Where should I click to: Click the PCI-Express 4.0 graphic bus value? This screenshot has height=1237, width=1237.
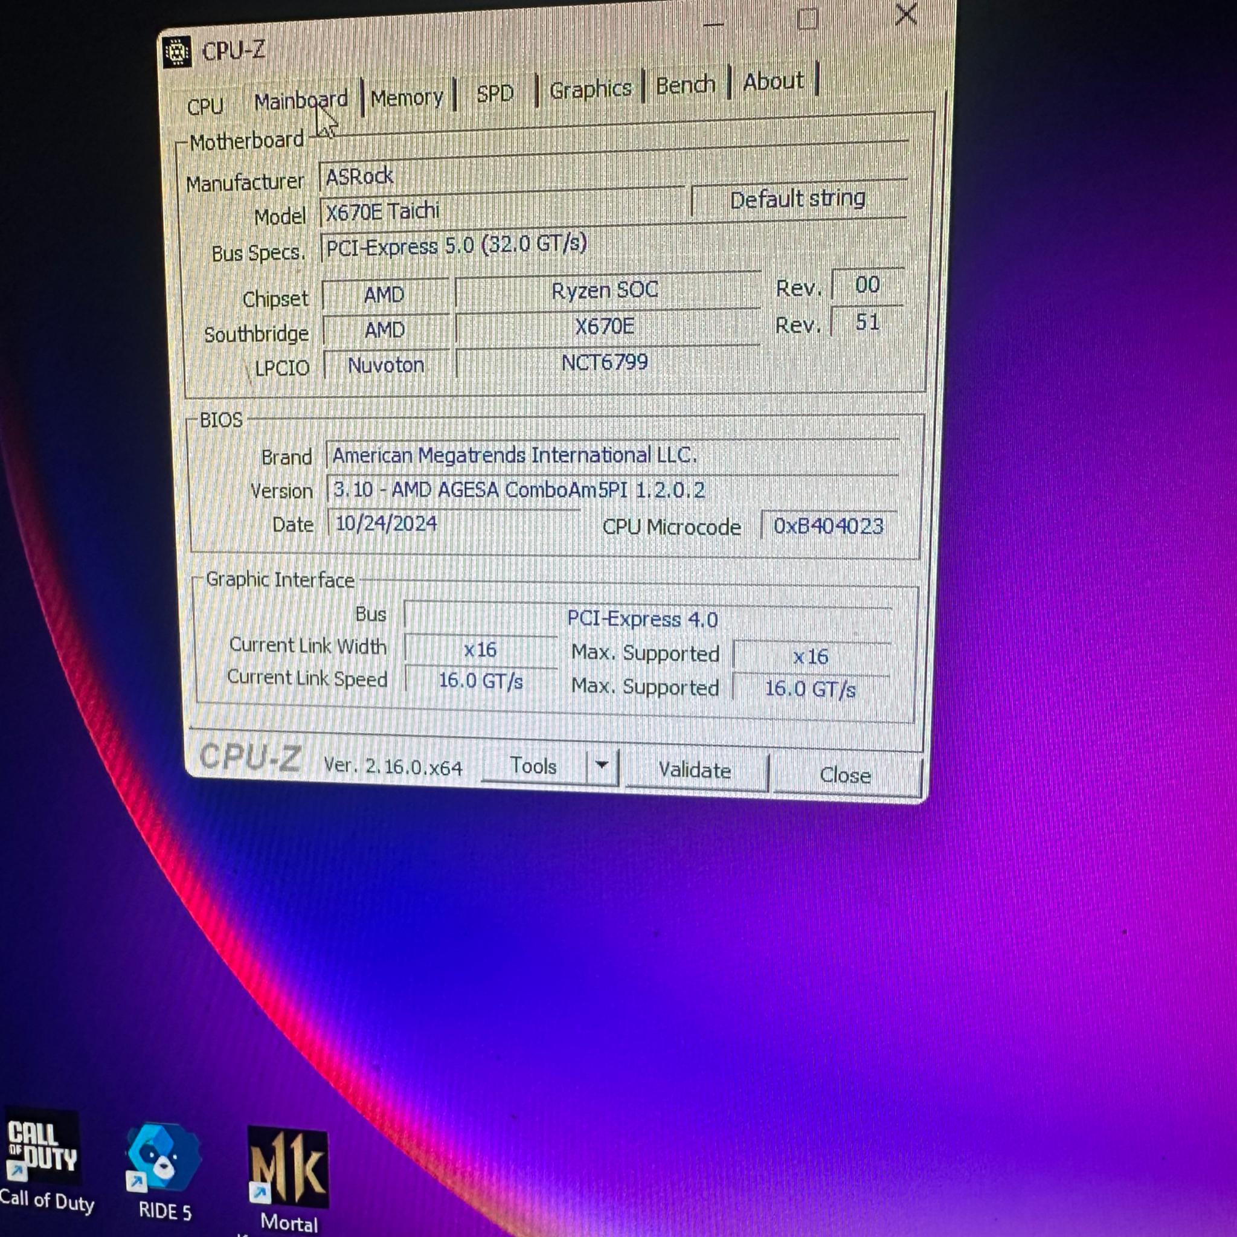pyautogui.click(x=647, y=618)
